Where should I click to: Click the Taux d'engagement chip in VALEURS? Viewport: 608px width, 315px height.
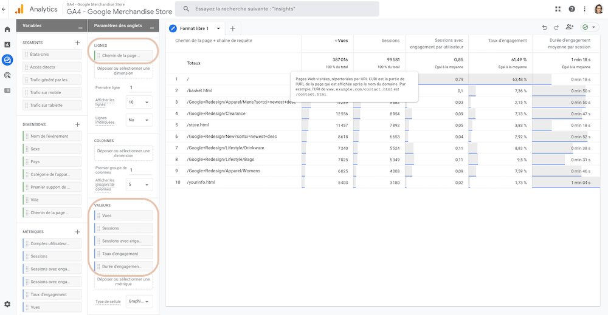click(123, 254)
